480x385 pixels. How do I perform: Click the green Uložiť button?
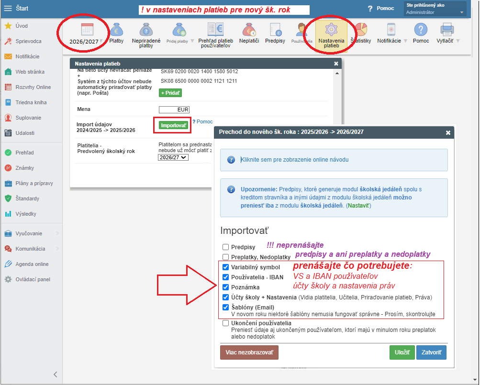[402, 352]
